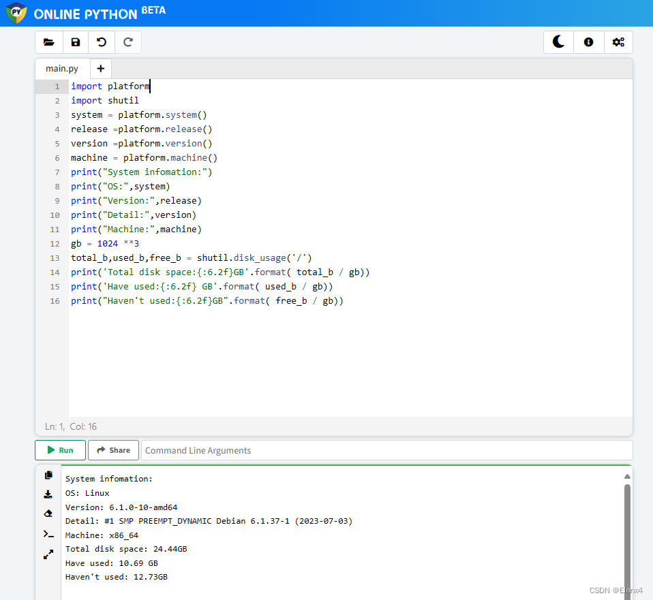The width and height of the screenshot is (653, 600).
Task: Click code line print("System infomation:")
Action: pos(142,172)
